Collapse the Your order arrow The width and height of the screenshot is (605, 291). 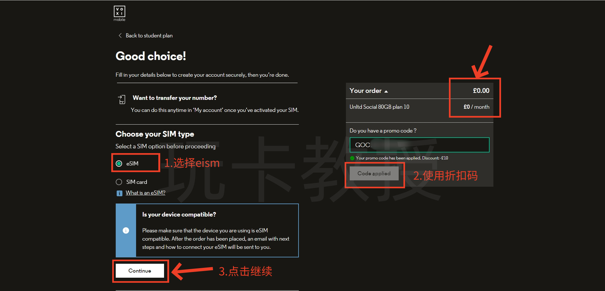coord(386,91)
